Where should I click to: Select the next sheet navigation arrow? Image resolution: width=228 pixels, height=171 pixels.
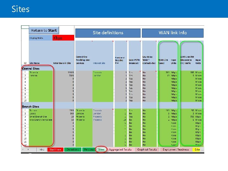[x=28, y=149]
